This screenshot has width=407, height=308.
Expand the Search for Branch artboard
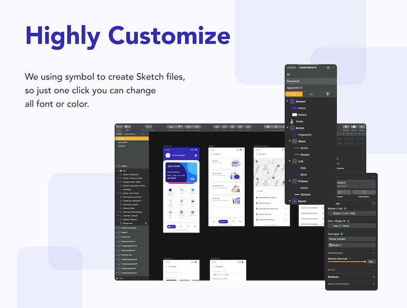click(117, 227)
